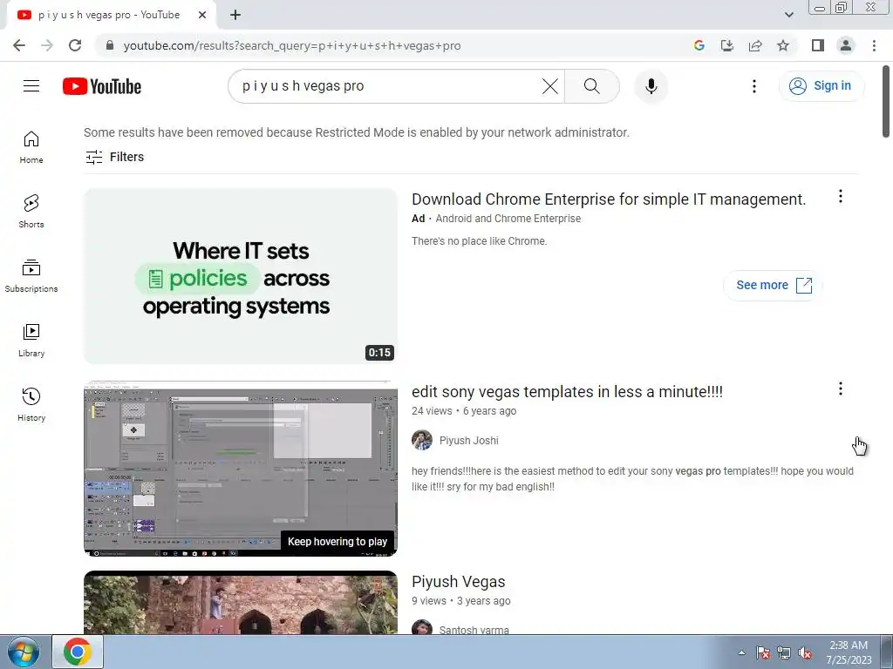The height and width of the screenshot is (669, 893).
Task: Play the sony vegas templates video thumbnail
Action: pos(241,468)
